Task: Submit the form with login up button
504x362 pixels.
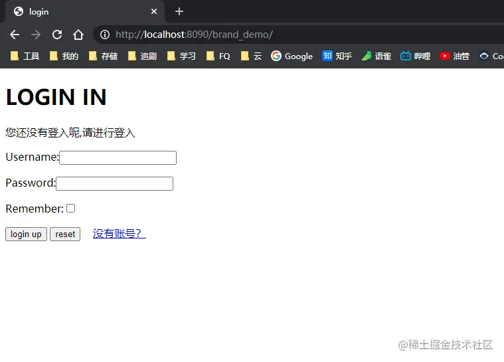Action: pyautogui.click(x=26, y=234)
